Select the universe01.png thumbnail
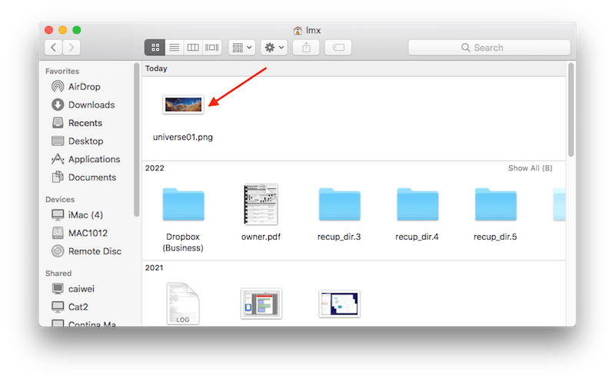Viewport: 615px width, 382px height. [x=183, y=105]
